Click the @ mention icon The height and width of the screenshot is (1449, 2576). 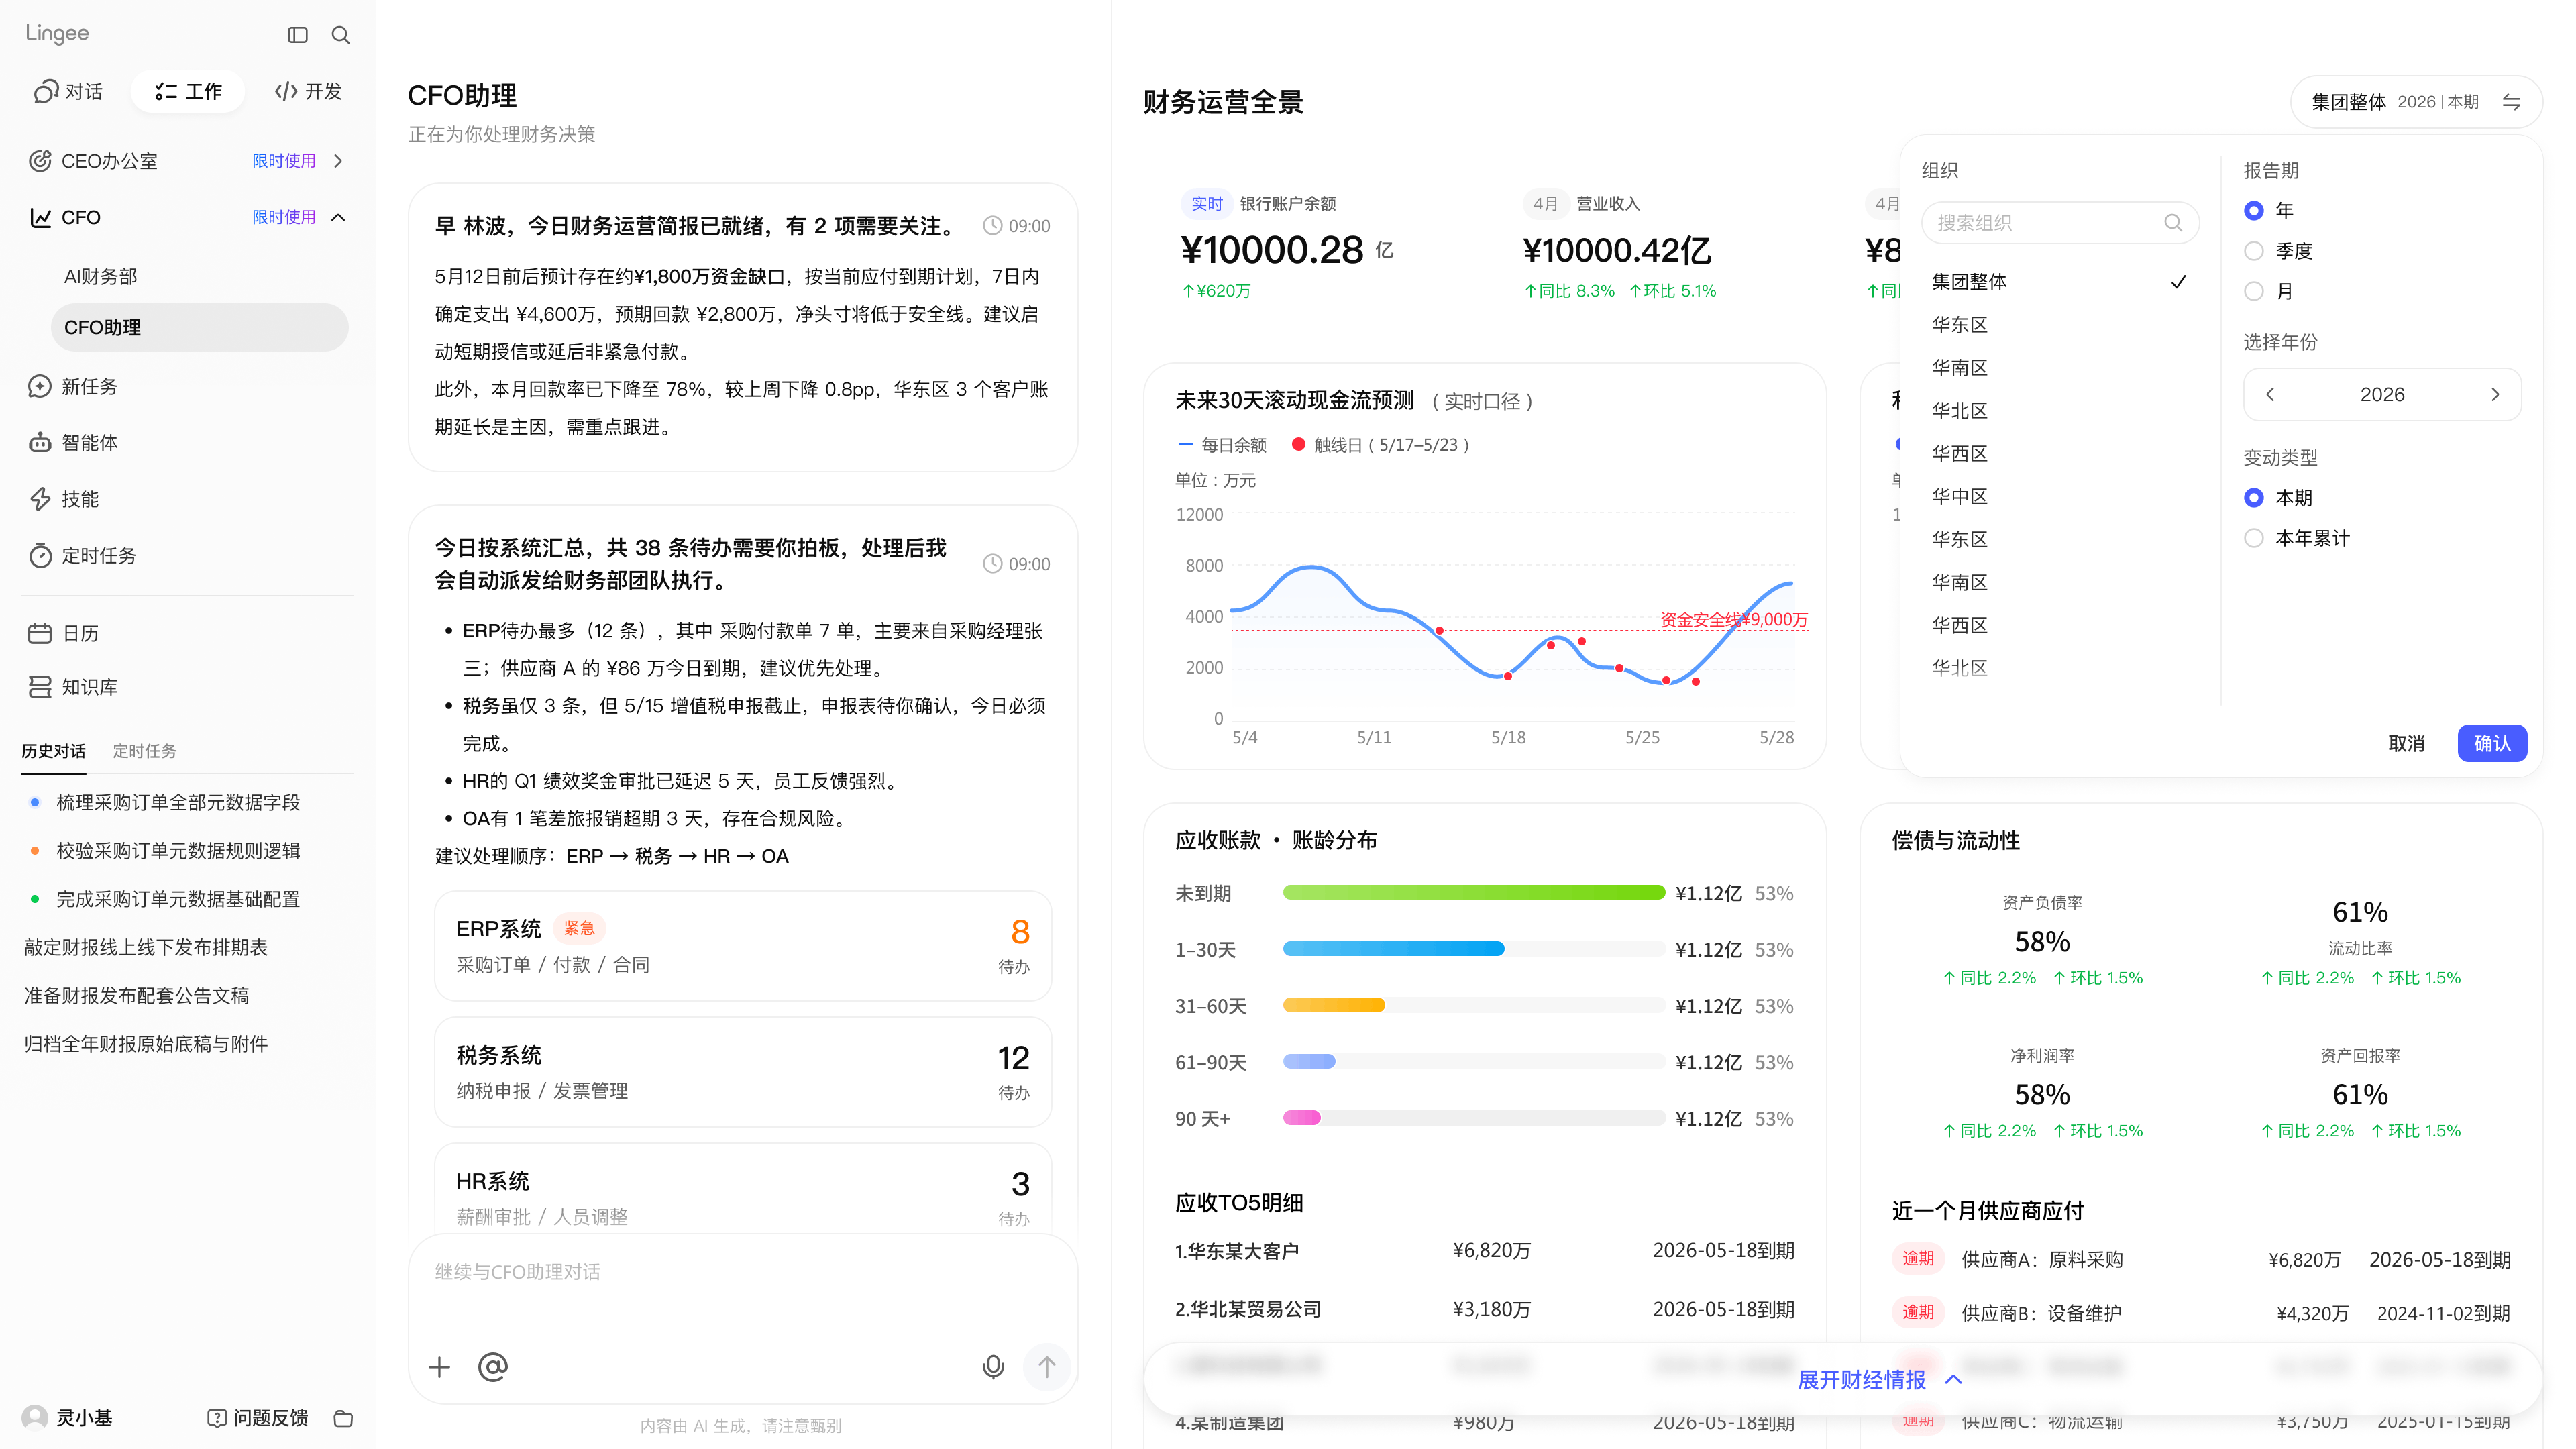[493, 1367]
